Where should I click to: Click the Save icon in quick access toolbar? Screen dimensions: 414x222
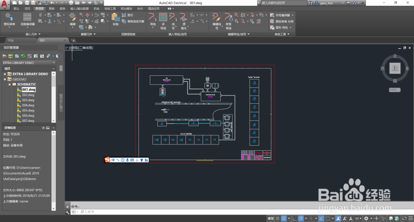coord(27,2)
